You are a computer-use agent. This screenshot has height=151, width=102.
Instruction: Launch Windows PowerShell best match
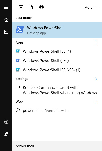pyautogui.click(x=57, y=30)
